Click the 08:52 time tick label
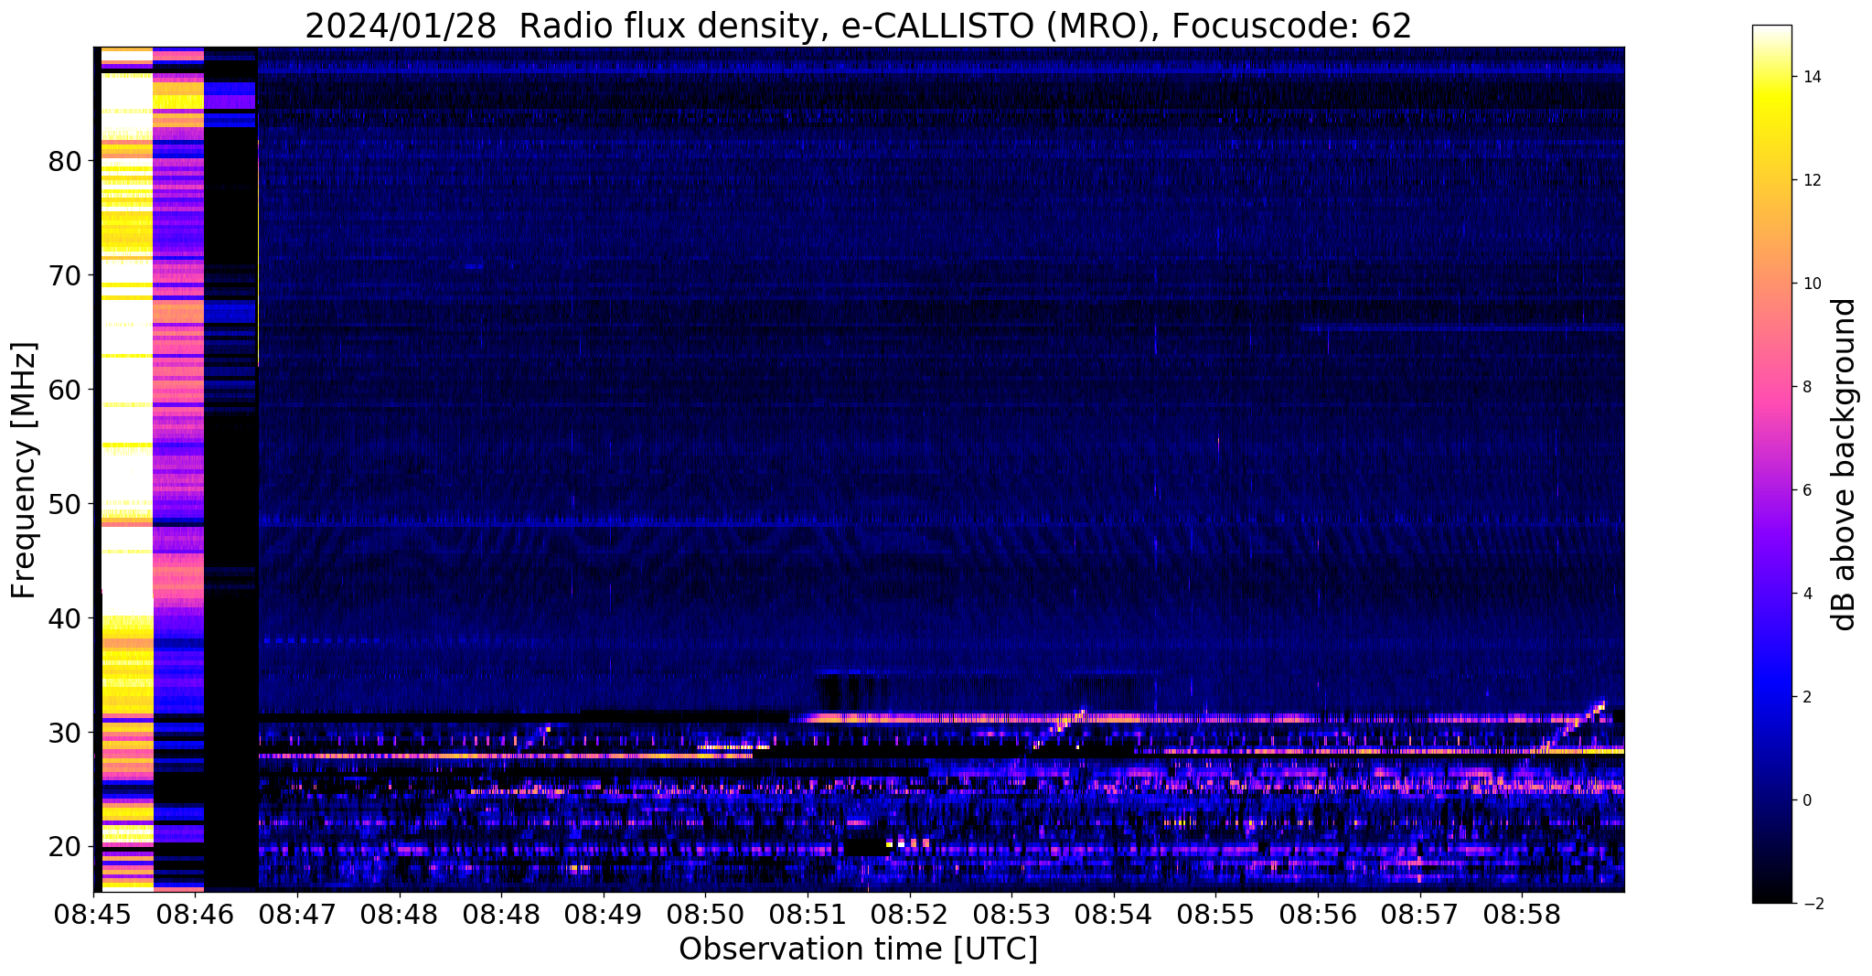Viewport: 1872px width, 976px height. click(x=909, y=914)
